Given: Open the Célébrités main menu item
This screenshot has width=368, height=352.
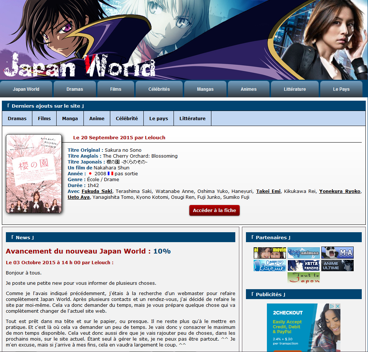Looking at the screenshot, I should point(159,89).
